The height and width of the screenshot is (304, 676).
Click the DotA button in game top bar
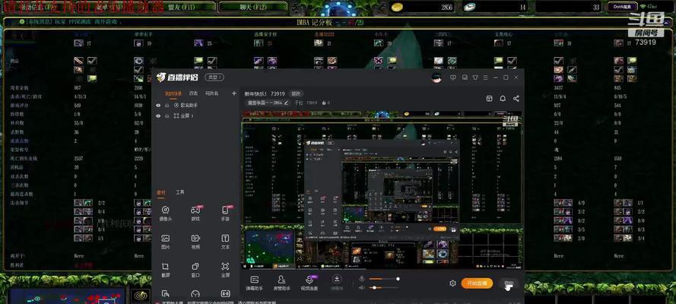pyautogui.click(x=622, y=7)
